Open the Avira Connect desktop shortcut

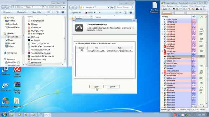17,72
